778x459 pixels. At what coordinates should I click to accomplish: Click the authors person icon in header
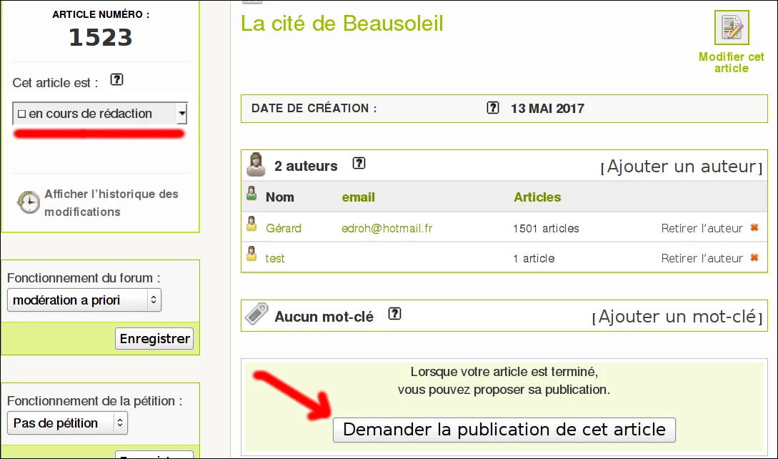pyautogui.click(x=256, y=165)
